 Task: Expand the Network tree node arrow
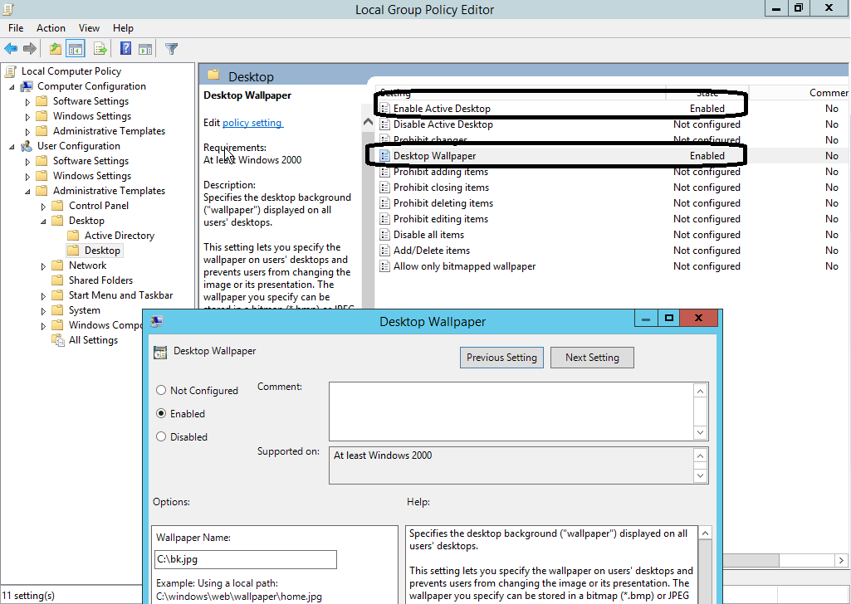(x=44, y=265)
